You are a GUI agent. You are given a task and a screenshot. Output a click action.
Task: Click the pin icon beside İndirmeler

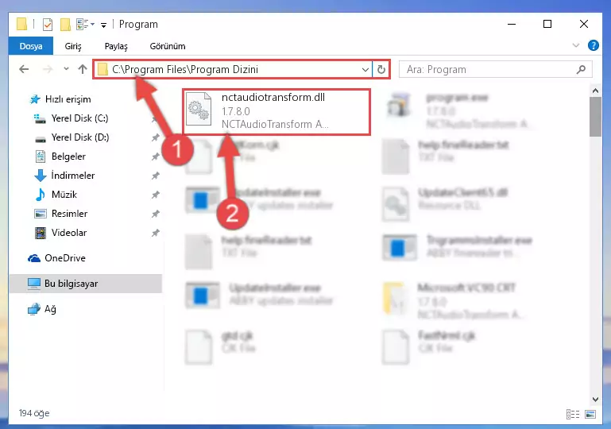155,176
